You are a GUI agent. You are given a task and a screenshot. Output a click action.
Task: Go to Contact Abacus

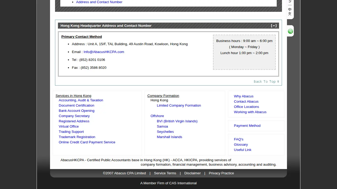(x=246, y=102)
